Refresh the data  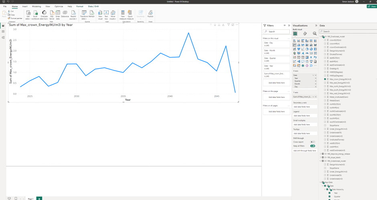[x=91, y=14]
